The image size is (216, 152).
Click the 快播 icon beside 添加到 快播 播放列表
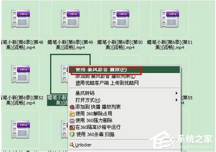pyautogui.click(x=72, y=107)
